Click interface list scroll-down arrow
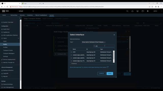This screenshot has height=91, width=163. [114, 62]
